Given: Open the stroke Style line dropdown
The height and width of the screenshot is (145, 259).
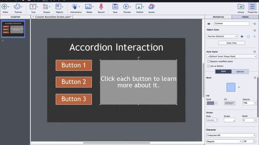Looking at the screenshot, I should [212, 120].
